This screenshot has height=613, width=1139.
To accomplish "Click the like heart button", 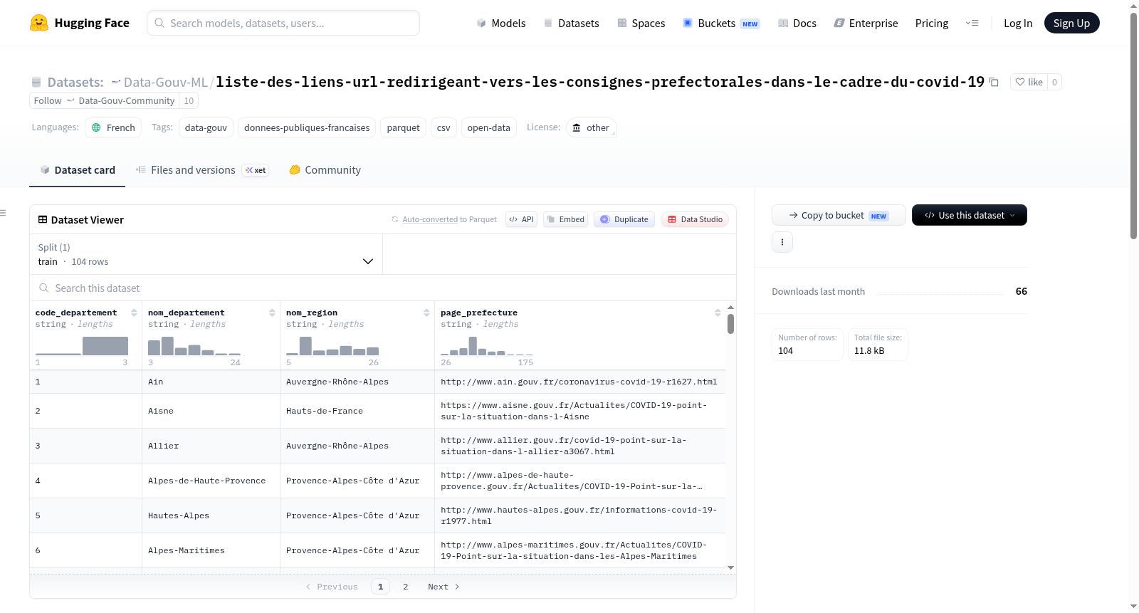I will coord(1029,82).
